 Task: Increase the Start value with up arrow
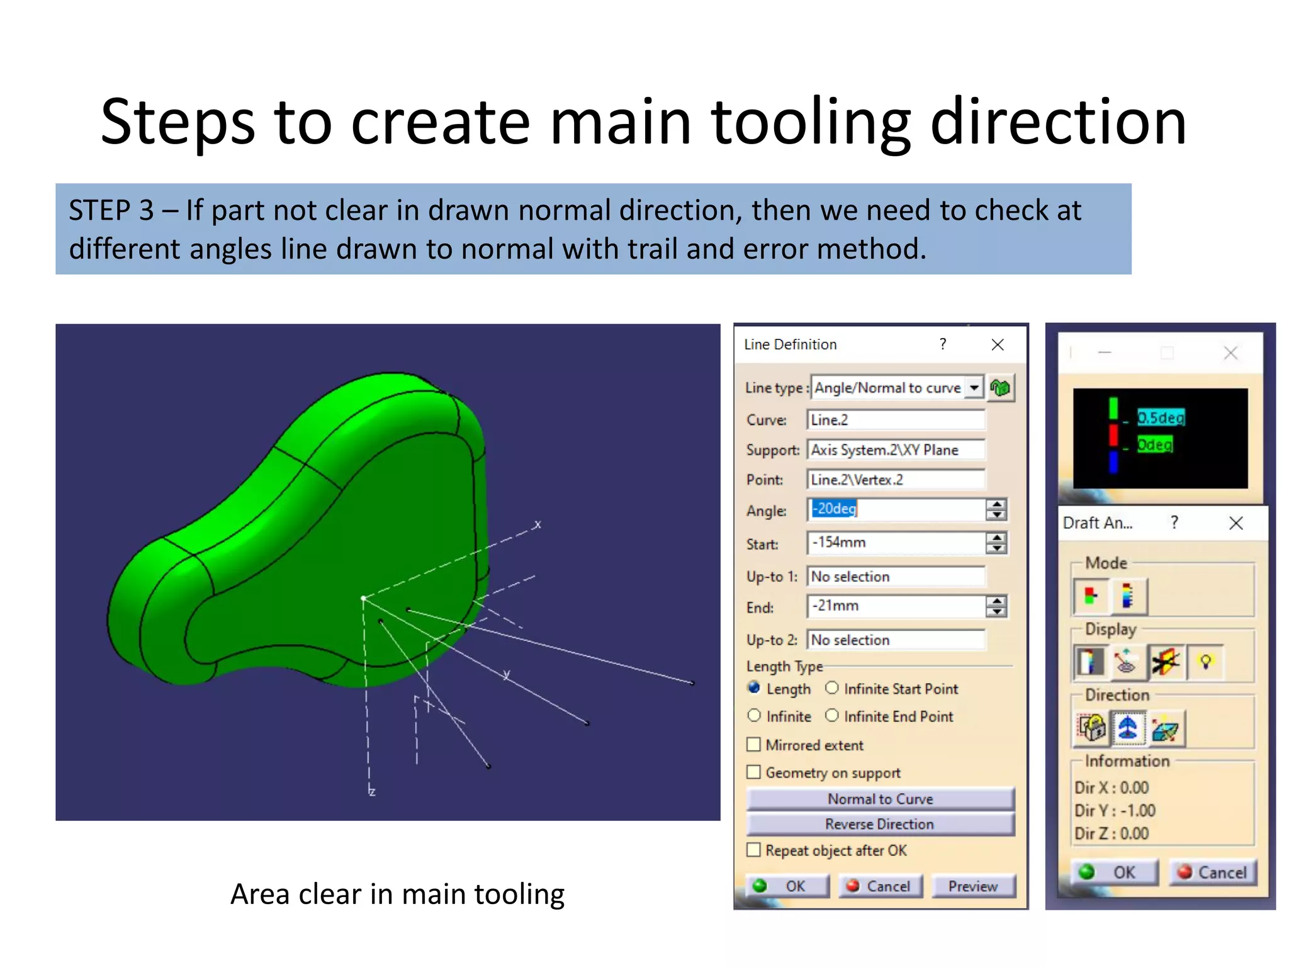[996, 538]
